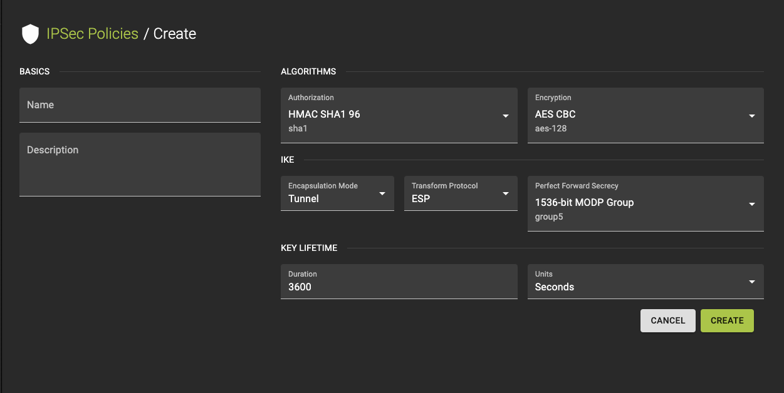
Task: Click the Cancel button
Action: pos(668,320)
